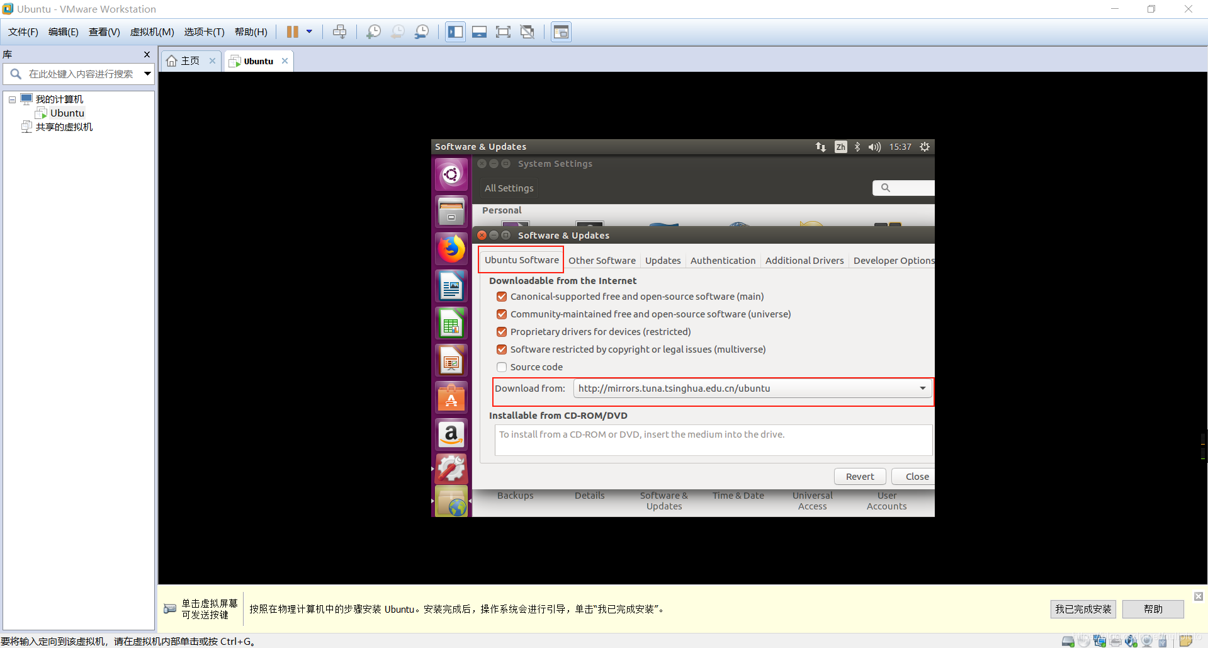The image size is (1208, 648).
Task: Toggle the thumbnail bar view icon
Action: [x=480, y=32]
